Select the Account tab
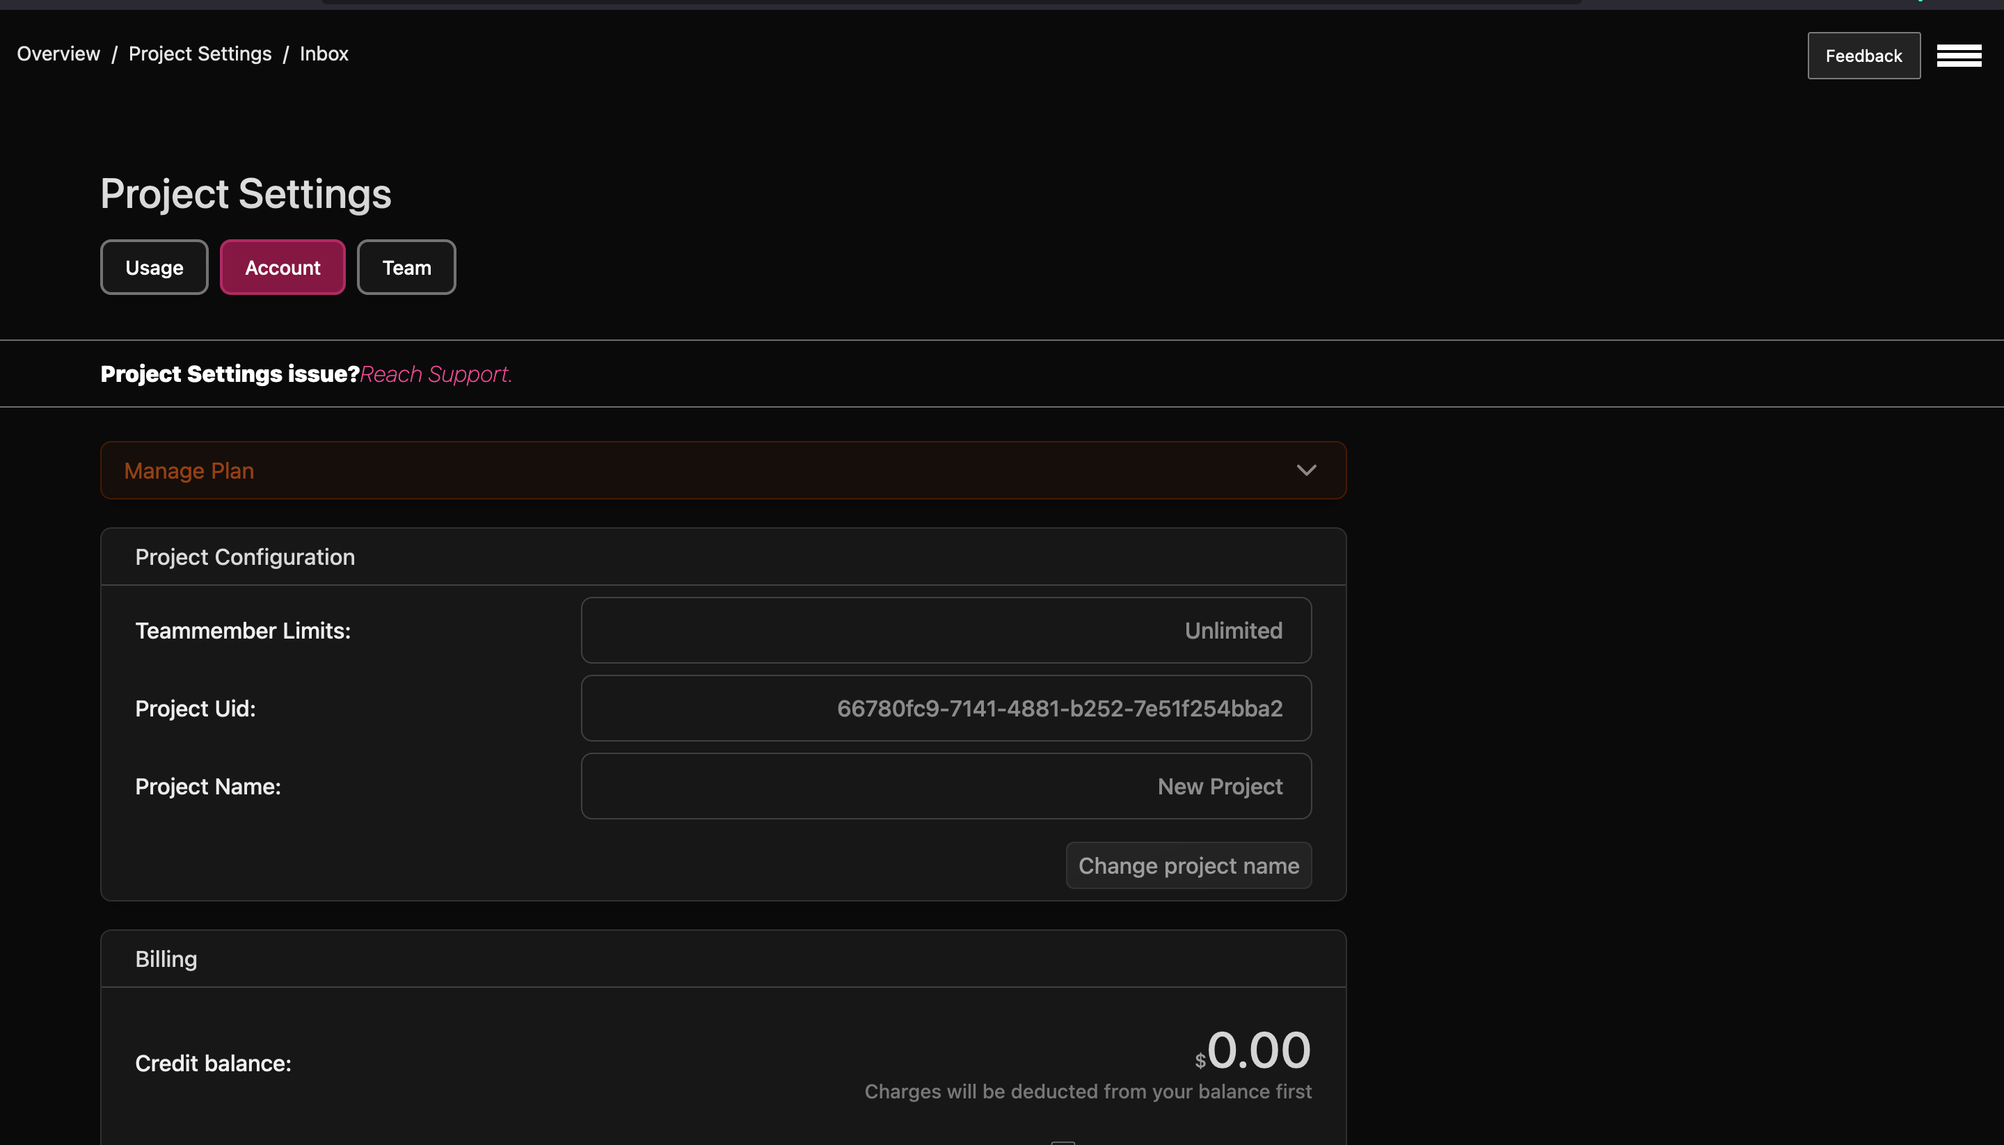 283,267
